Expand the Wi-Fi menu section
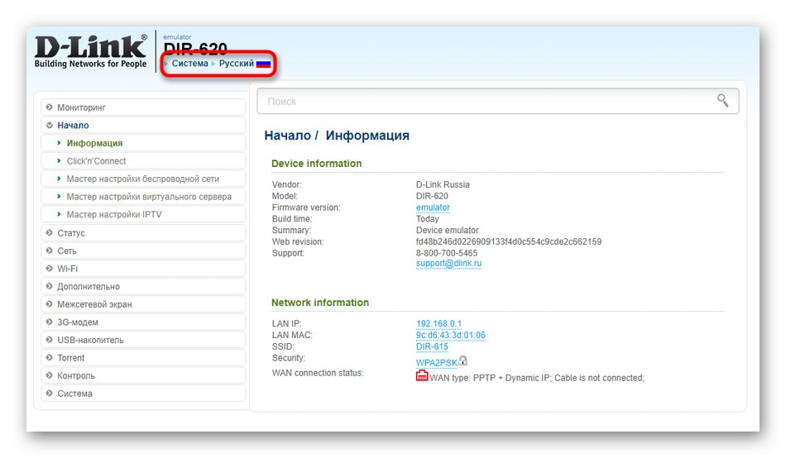The height and width of the screenshot is (458, 786). 143,269
